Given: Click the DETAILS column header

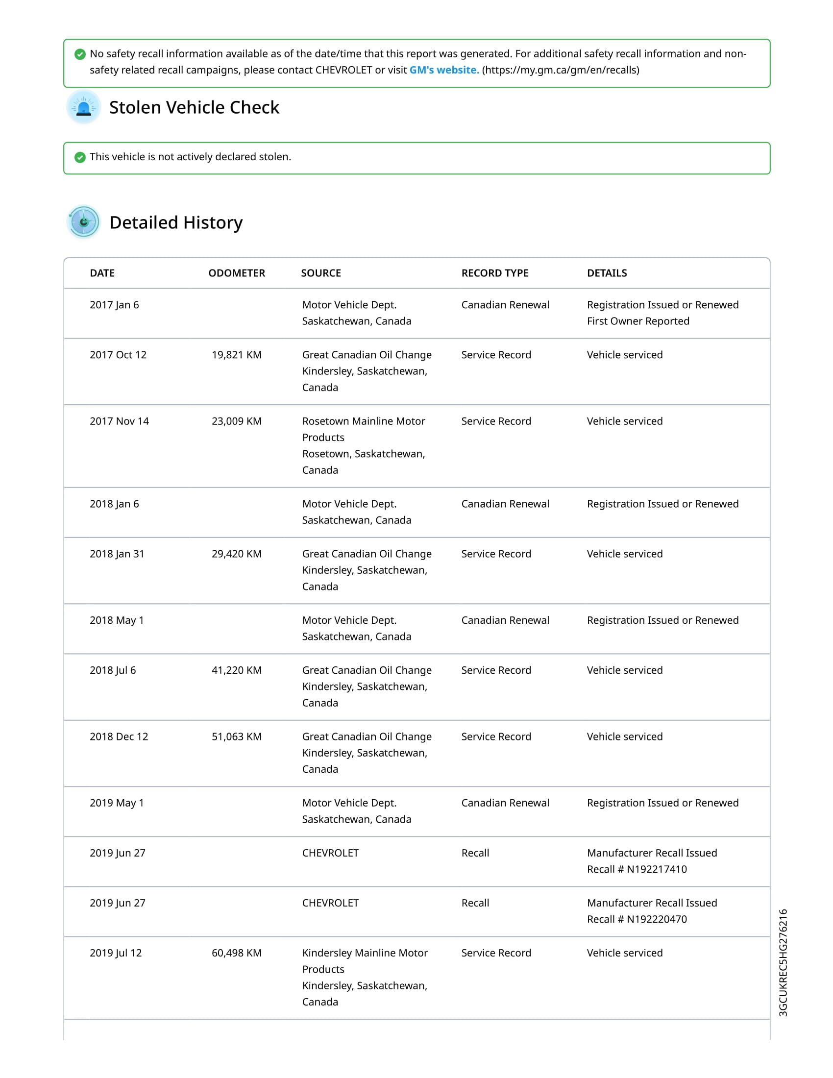Looking at the screenshot, I should [607, 273].
